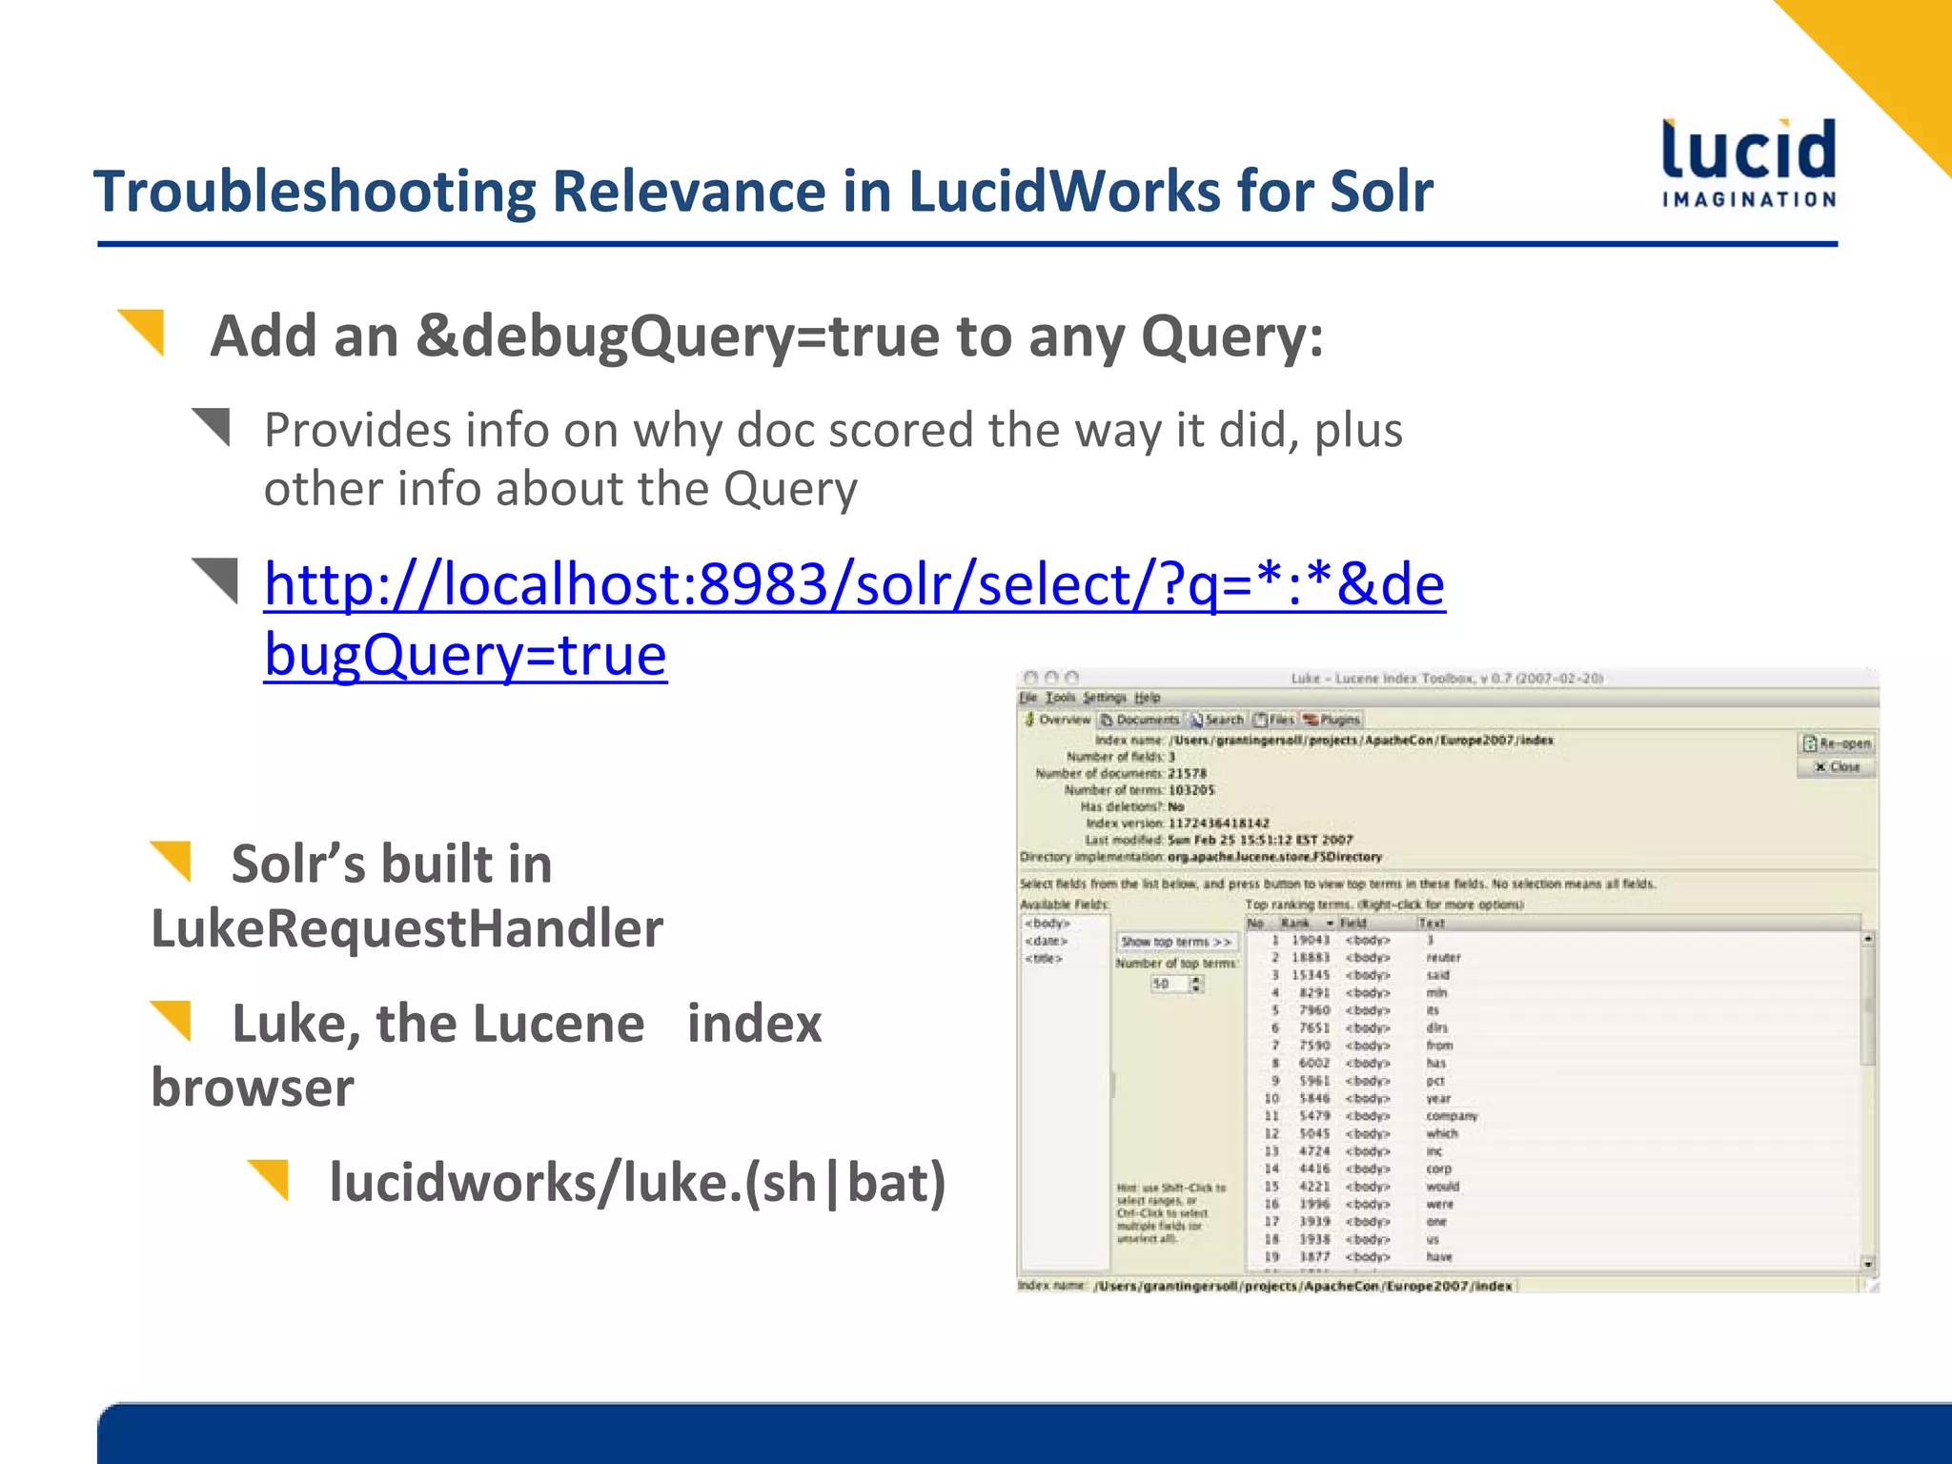This screenshot has width=1952, height=1464.
Task: Click the terms table vertical scrollbar thumb
Action: click(1868, 1006)
